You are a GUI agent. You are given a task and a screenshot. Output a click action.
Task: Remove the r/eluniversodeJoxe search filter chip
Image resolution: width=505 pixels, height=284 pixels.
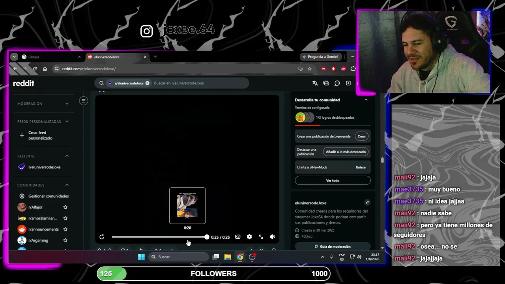pos(147,83)
